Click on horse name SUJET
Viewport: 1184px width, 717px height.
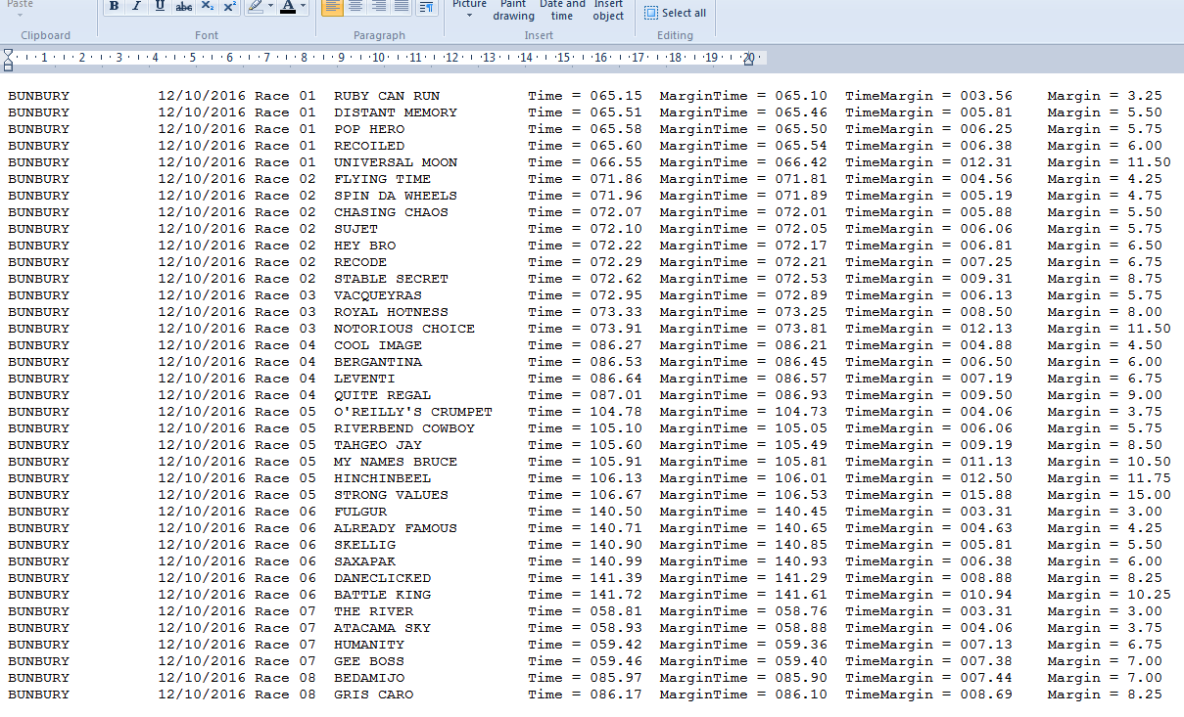(x=355, y=229)
